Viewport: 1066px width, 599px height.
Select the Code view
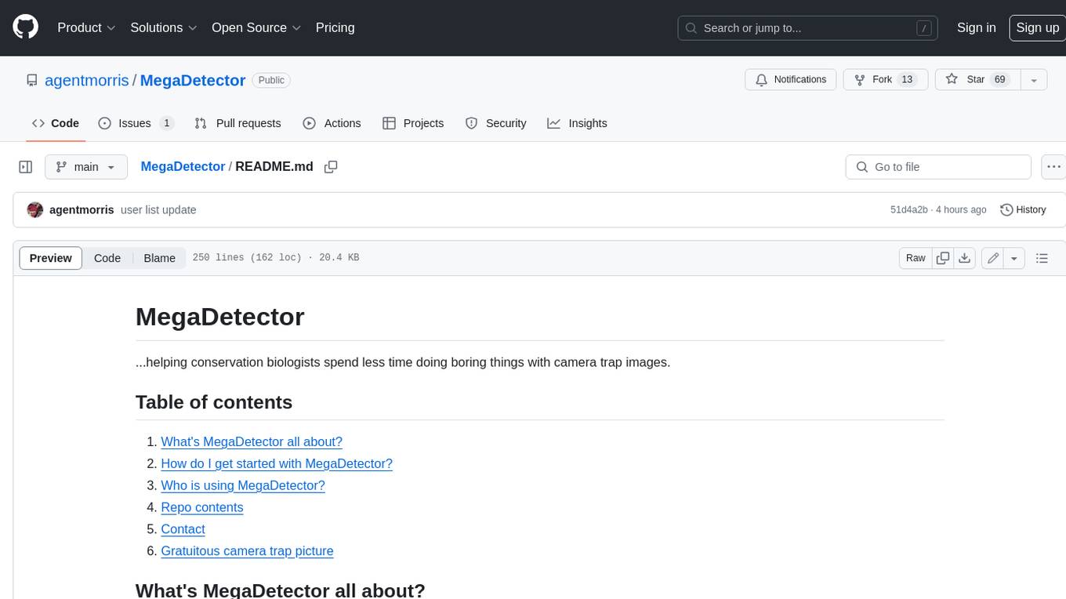[107, 258]
